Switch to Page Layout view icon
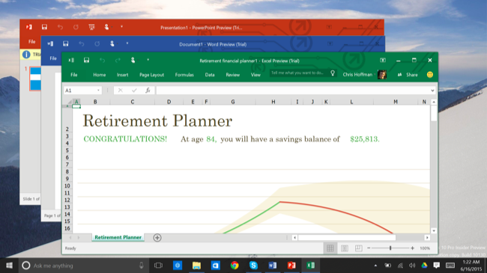The width and height of the screenshot is (487, 273). tap(345, 248)
